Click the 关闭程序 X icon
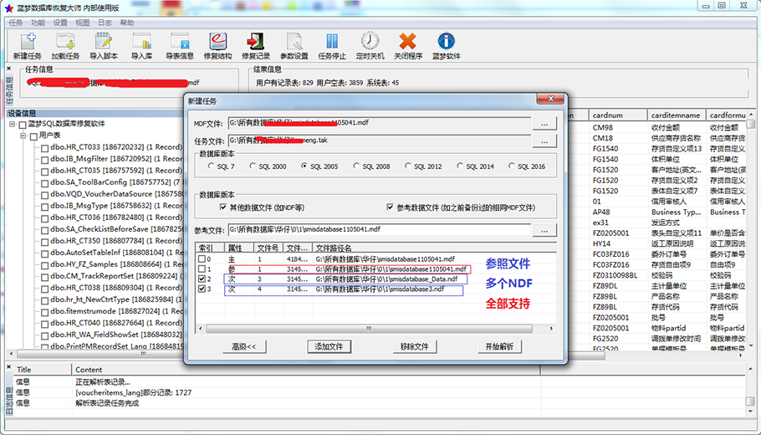 [408, 41]
